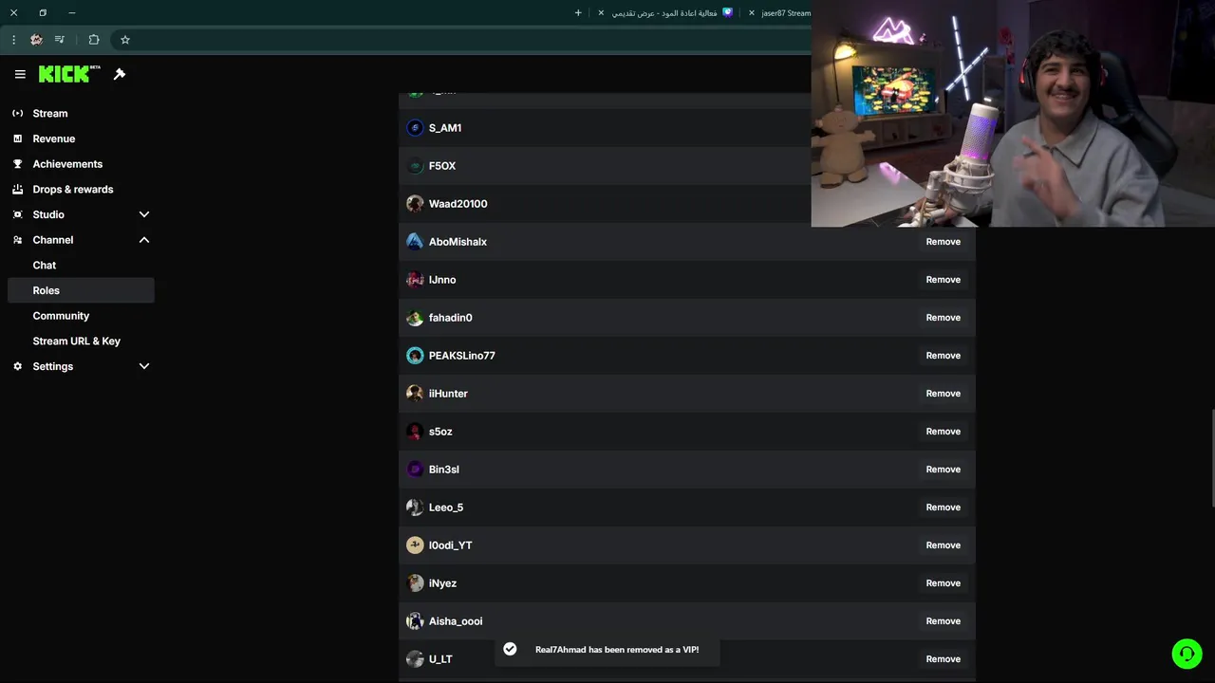The height and width of the screenshot is (683, 1215).
Task: Remove PEAKSLino77 from the VIP list
Action: (x=943, y=356)
